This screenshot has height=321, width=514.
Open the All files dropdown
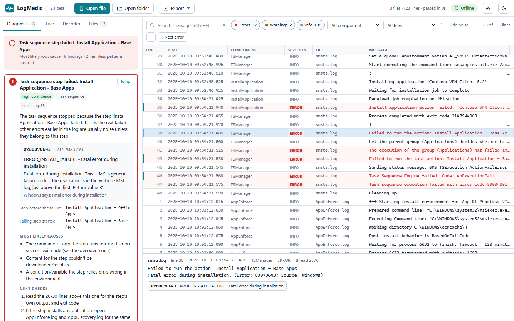click(x=410, y=25)
